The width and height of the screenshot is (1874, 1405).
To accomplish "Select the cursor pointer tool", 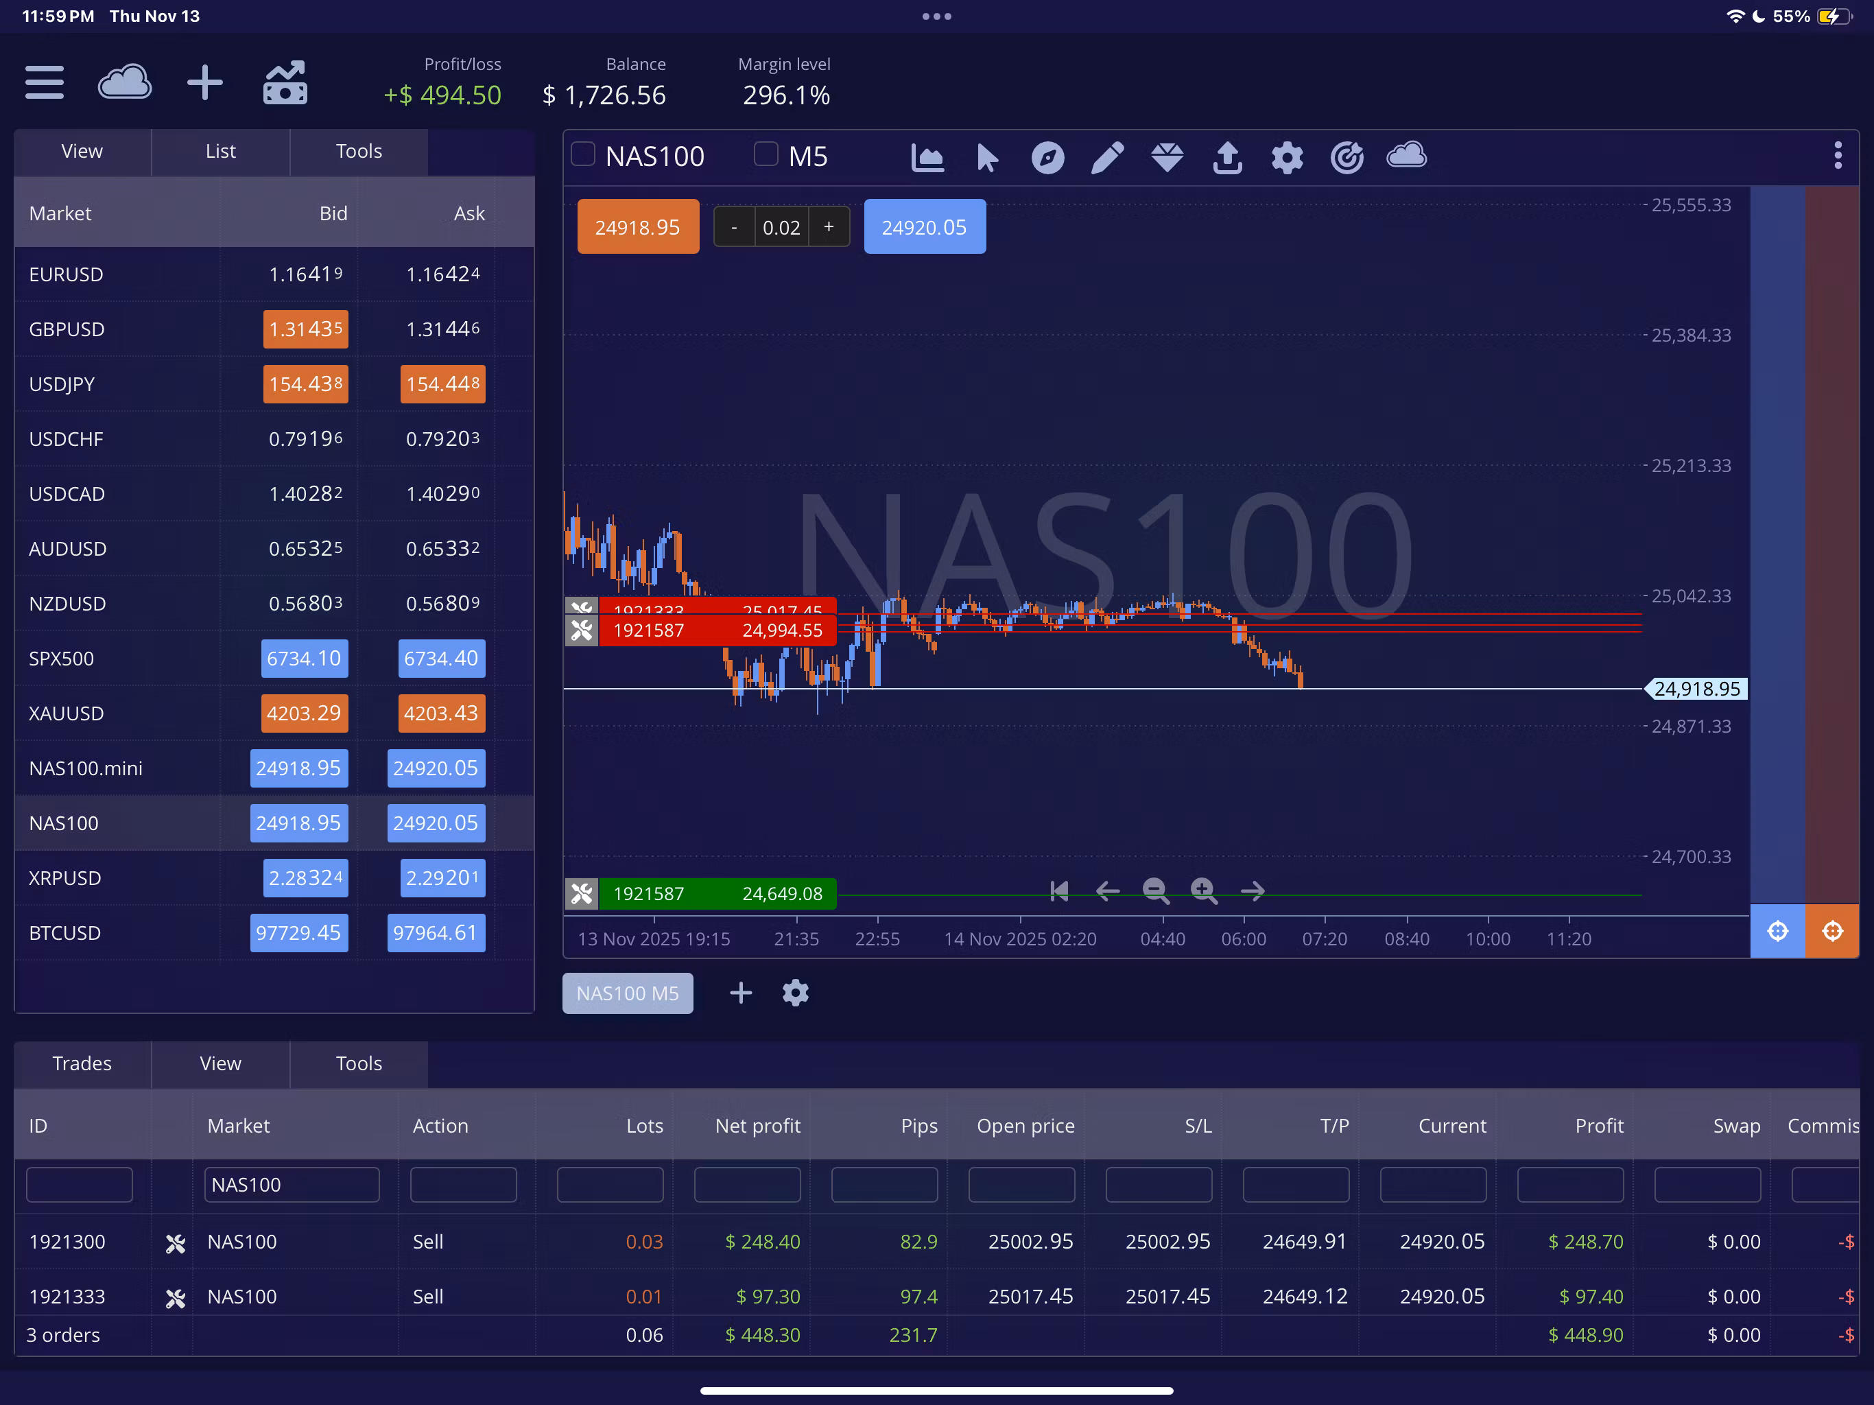I will coord(987,157).
